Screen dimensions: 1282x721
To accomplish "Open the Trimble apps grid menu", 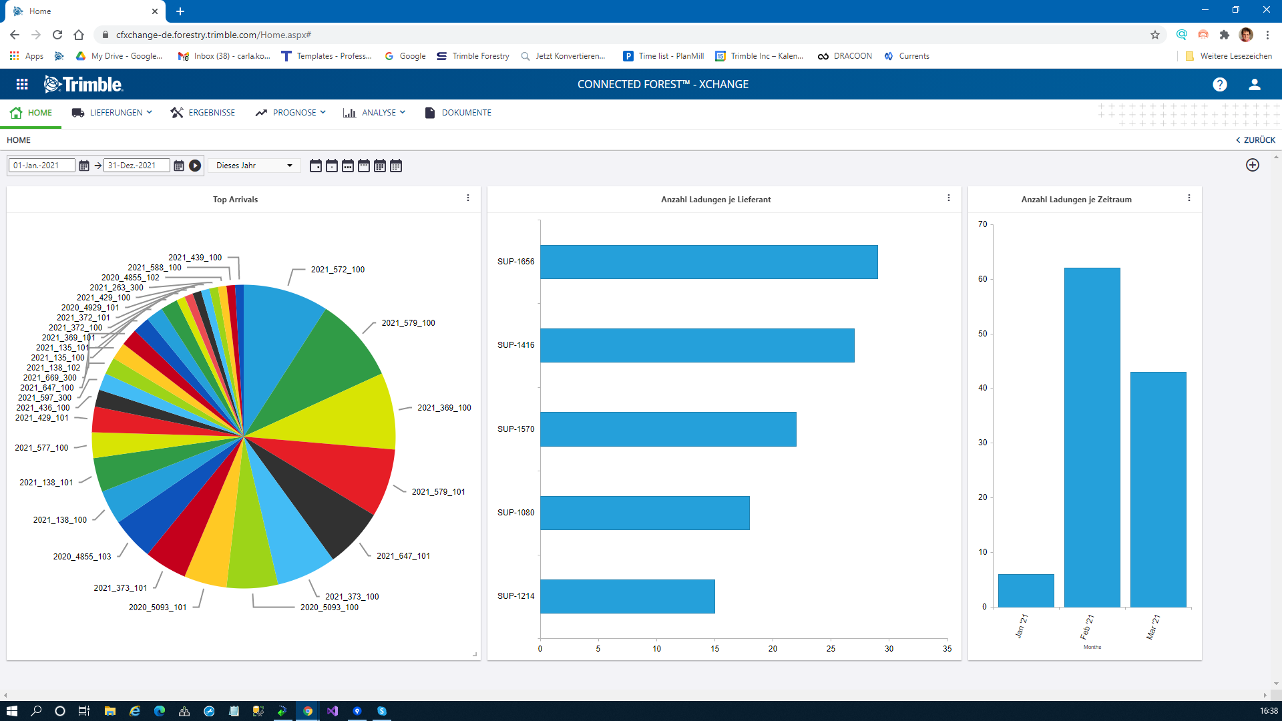I will pos(22,84).
